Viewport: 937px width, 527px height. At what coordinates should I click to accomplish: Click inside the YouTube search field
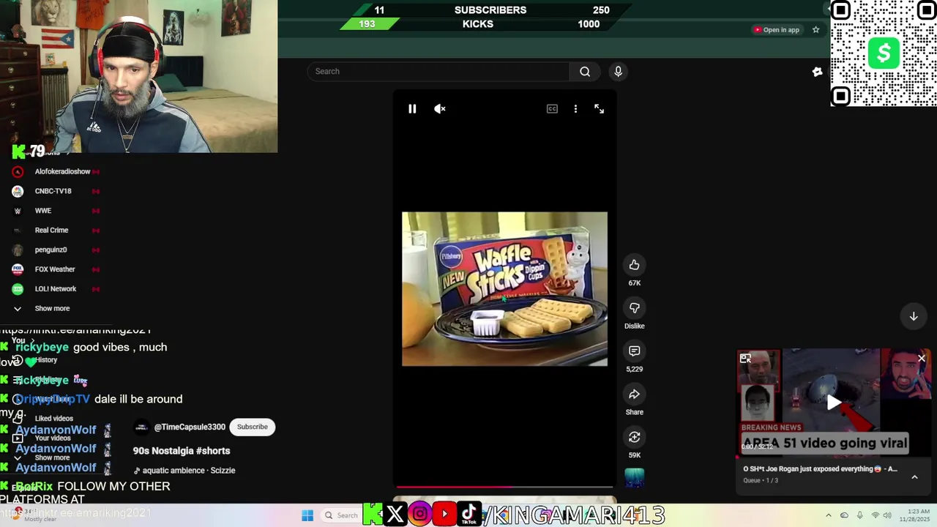[x=439, y=71]
